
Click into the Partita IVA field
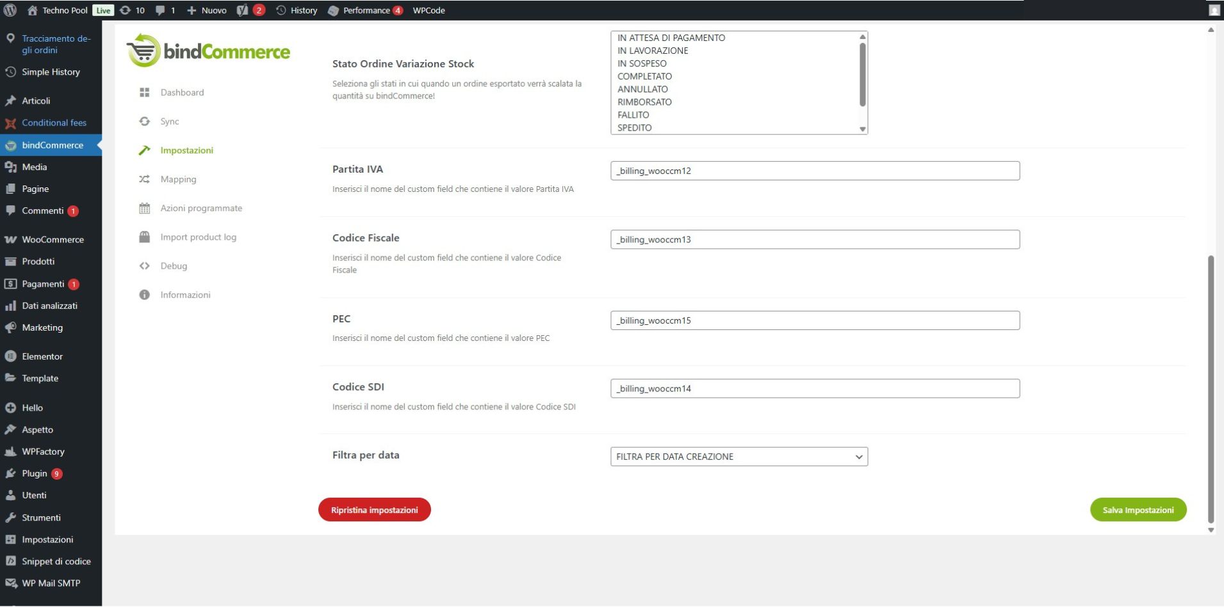pos(814,171)
